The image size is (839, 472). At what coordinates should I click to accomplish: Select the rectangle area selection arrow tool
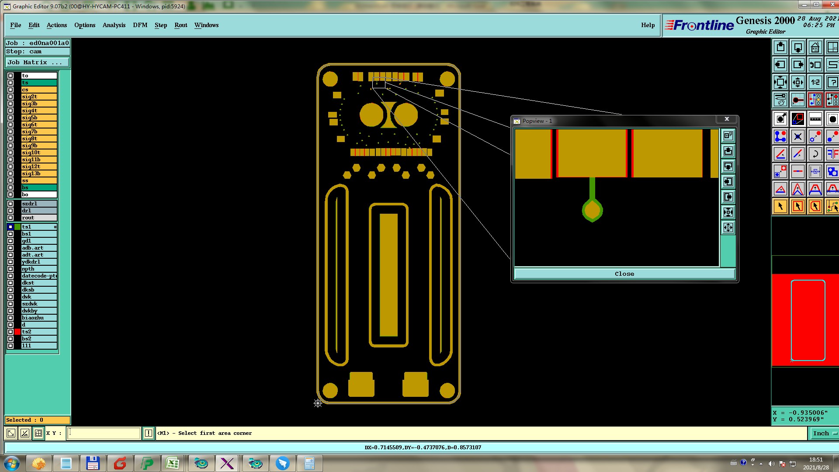pos(797,206)
